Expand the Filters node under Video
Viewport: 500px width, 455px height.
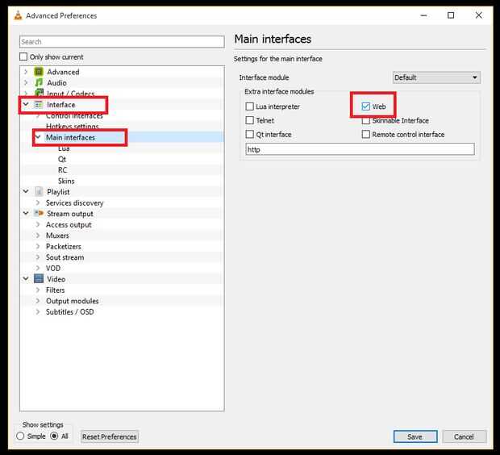38,290
